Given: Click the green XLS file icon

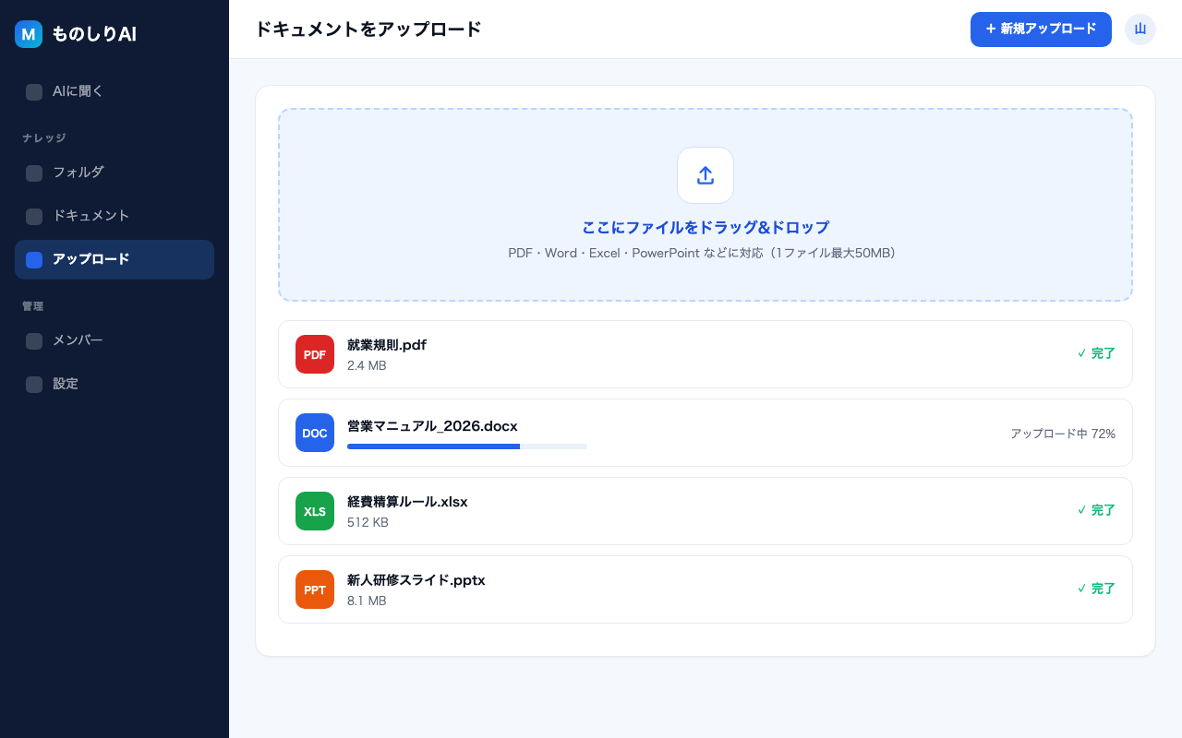Looking at the screenshot, I should coord(315,511).
